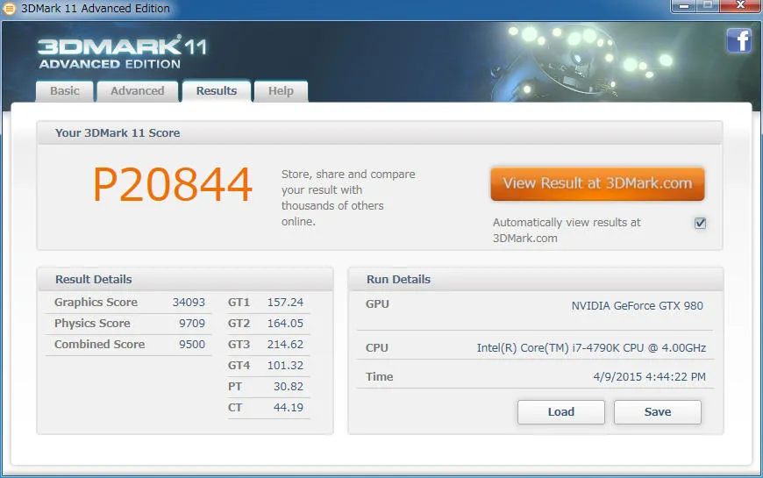Image resolution: width=763 pixels, height=478 pixels.
Task: Click the Intel Core i7-4790K CPU entry
Action: (590, 348)
